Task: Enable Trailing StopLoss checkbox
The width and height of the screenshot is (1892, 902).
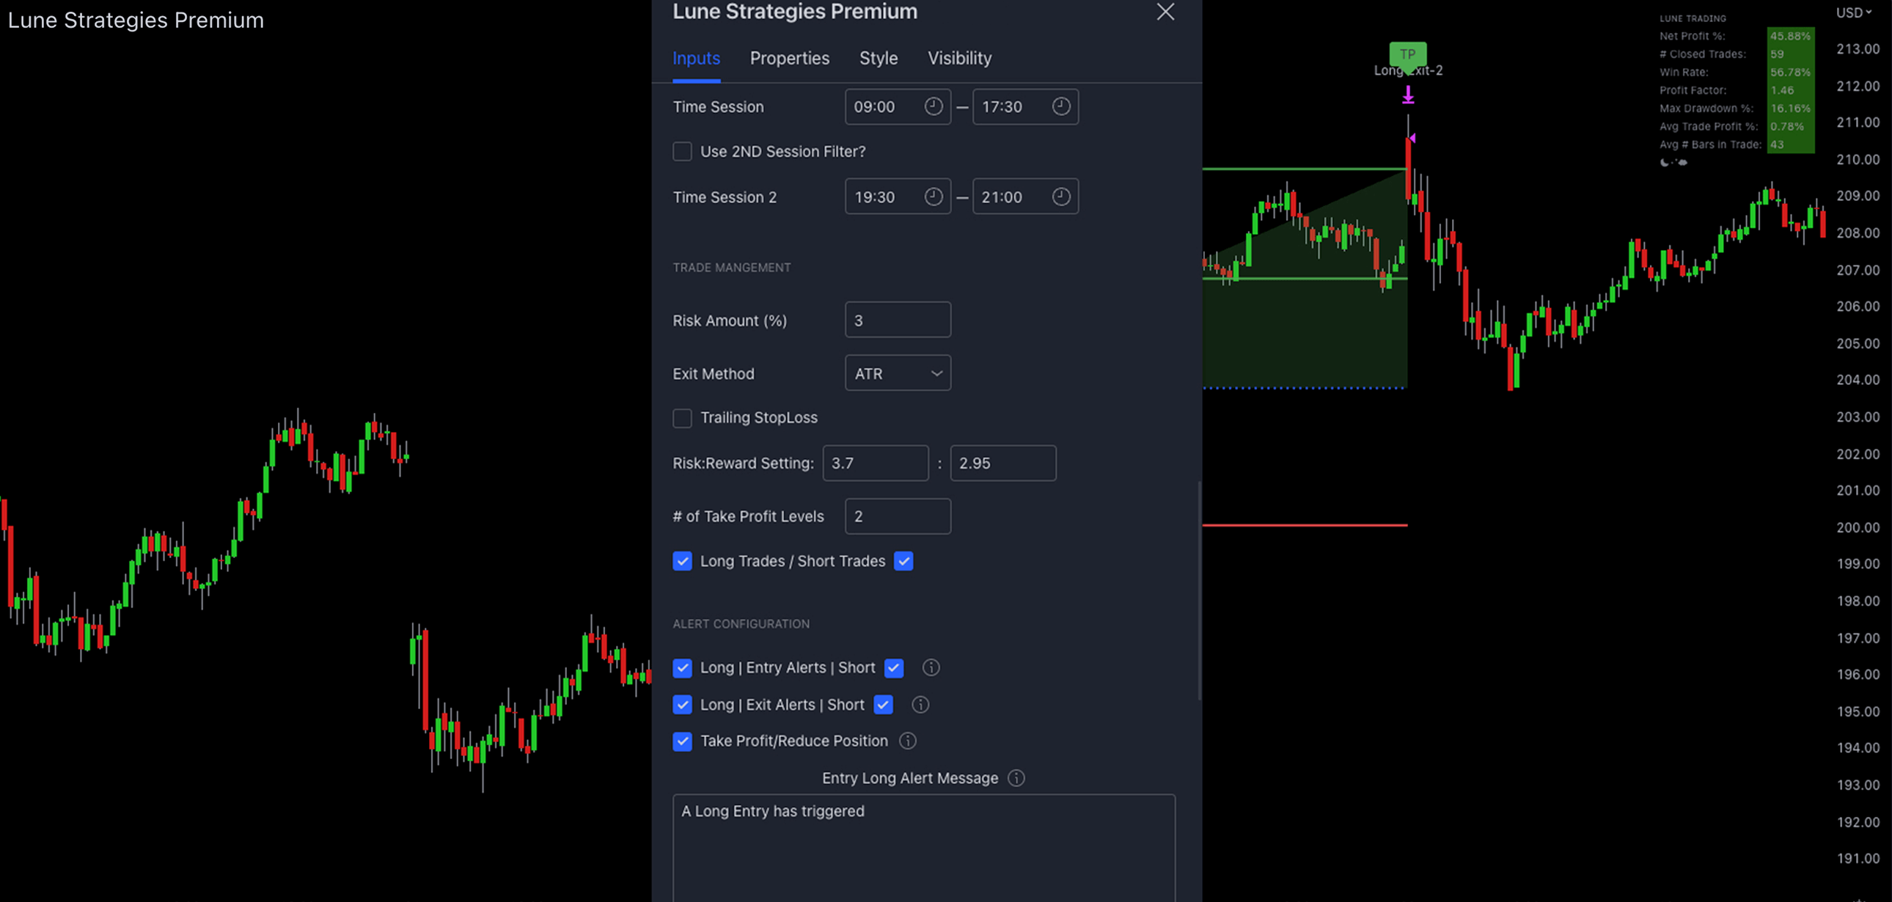Action: [x=682, y=418]
